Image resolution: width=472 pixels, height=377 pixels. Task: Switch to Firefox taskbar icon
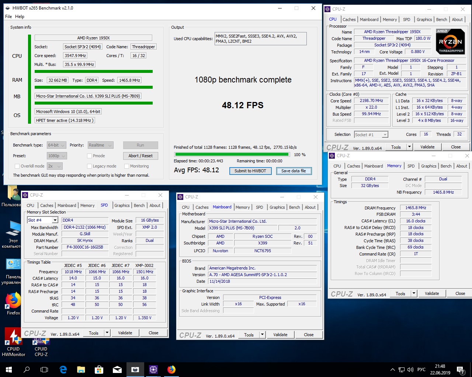click(171, 370)
